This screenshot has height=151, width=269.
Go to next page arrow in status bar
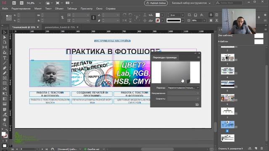[42, 149]
